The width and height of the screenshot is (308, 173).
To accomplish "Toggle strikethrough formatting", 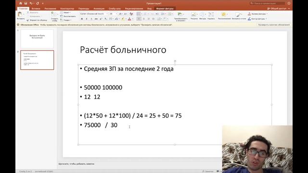I will coord(96,19).
